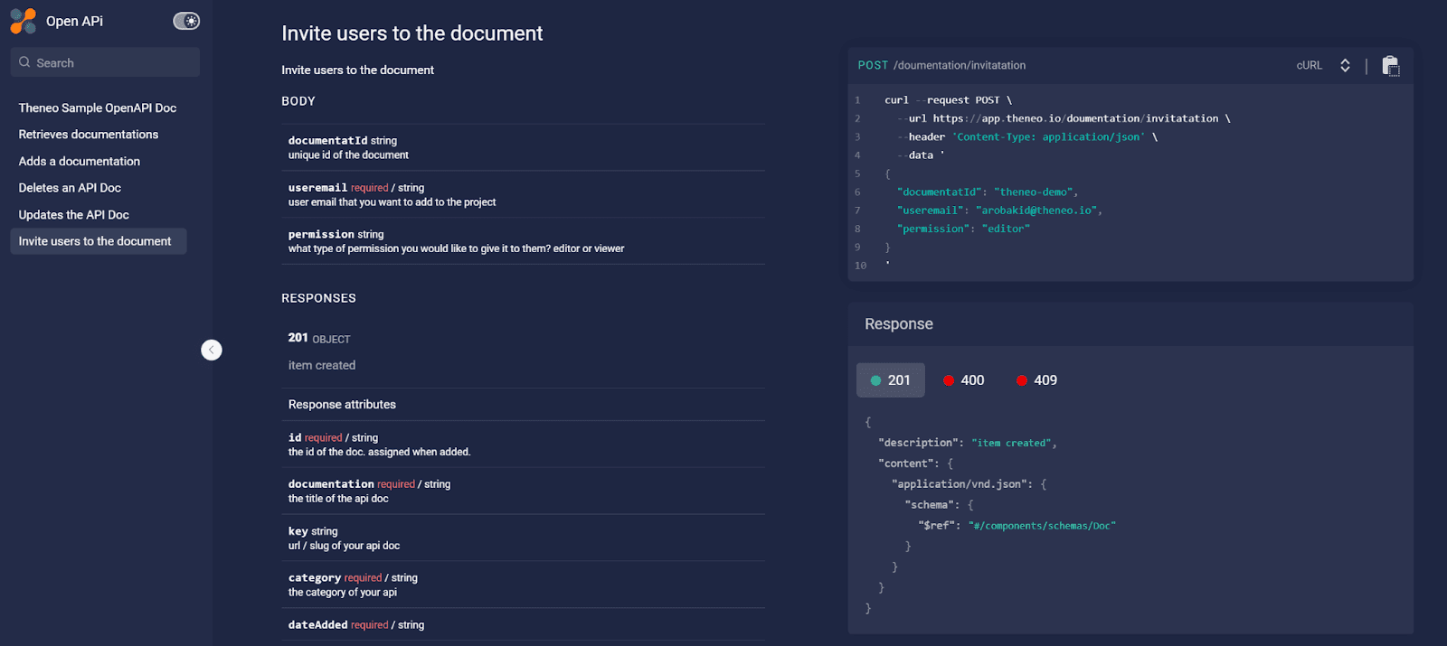The width and height of the screenshot is (1447, 646).
Task: Select the 201 response tab
Action: click(891, 380)
